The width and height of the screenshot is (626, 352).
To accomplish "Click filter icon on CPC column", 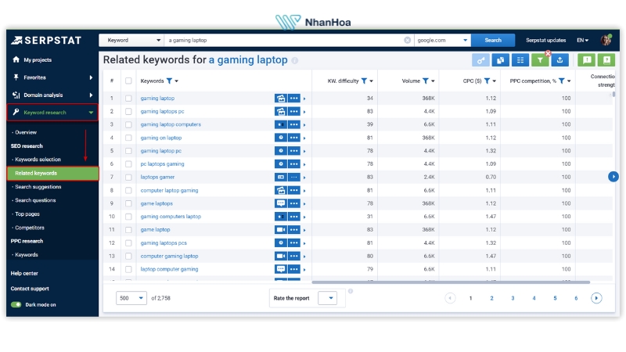I will pos(487,81).
